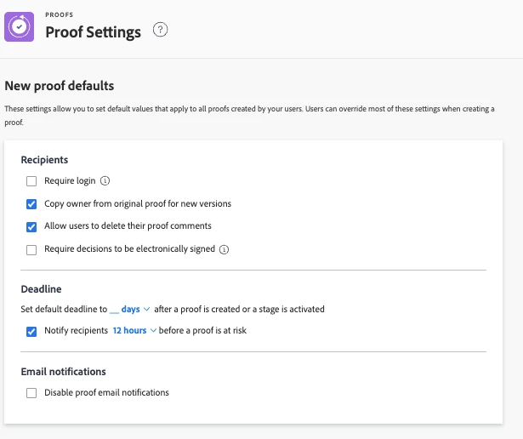Open the default deadline days dropdown
The image size is (523, 439).
(x=129, y=309)
